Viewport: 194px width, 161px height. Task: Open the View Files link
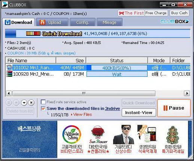(x=82, y=114)
